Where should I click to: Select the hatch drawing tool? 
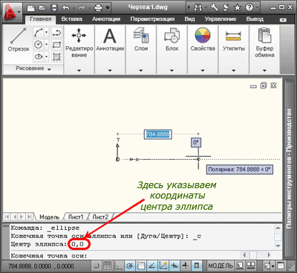(57, 57)
